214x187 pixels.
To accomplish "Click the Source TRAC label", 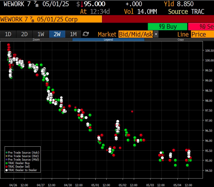I will pyautogui.click(x=186, y=12).
